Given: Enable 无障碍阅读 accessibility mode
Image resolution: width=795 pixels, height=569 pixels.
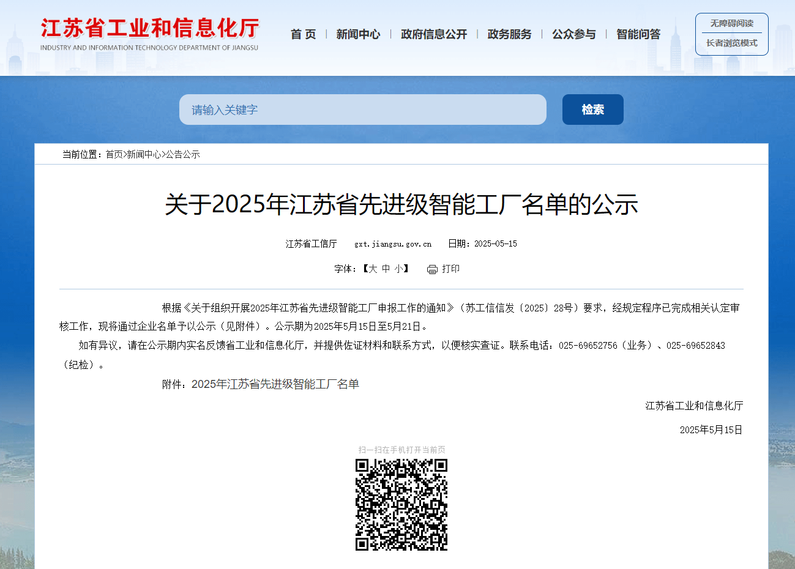Looking at the screenshot, I should (732, 23).
